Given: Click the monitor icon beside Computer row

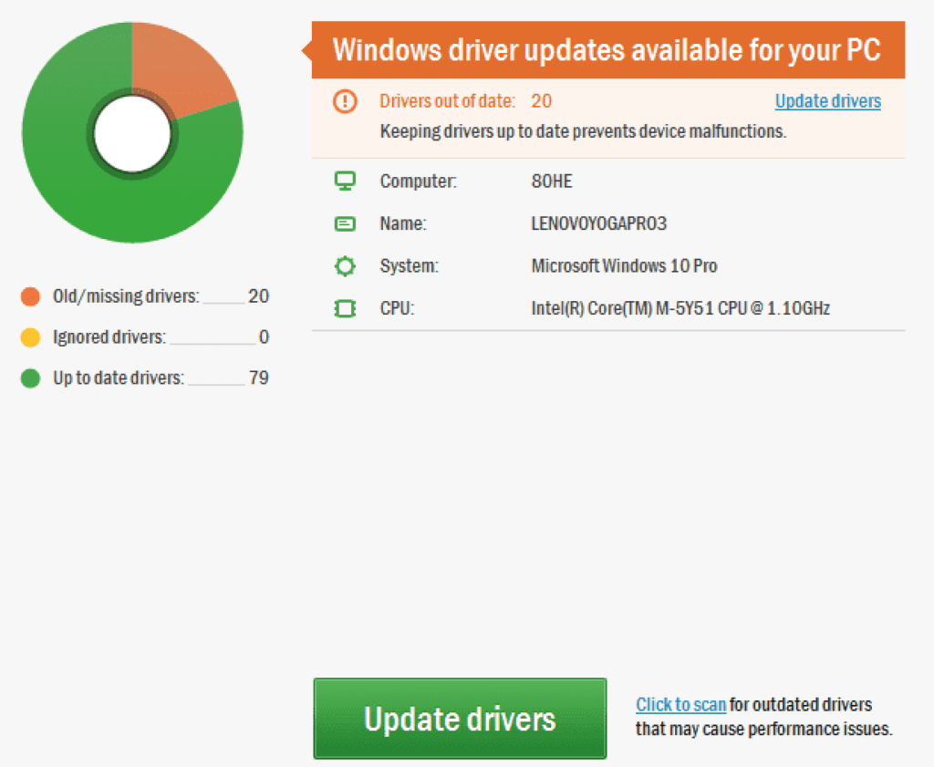Looking at the screenshot, I should 345,181.
